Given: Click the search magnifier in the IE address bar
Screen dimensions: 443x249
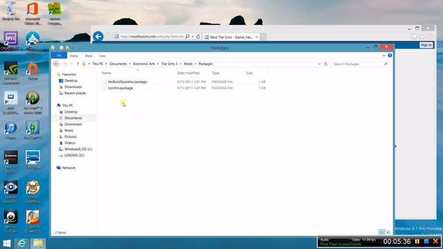Looking at the screenshot, I should (x=188, y=37).
